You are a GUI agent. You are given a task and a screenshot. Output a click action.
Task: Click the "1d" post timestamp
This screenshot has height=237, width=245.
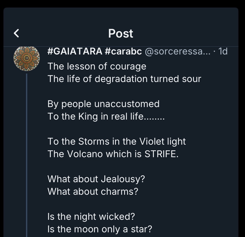223,51
